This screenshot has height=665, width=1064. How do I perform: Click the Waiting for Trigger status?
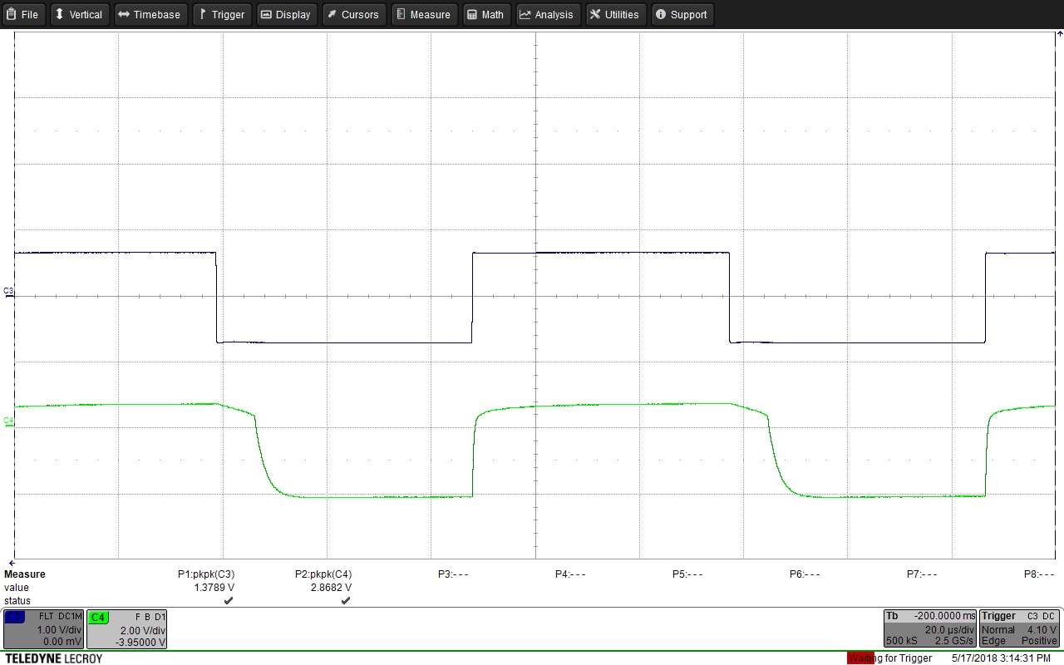coord(889,658)
